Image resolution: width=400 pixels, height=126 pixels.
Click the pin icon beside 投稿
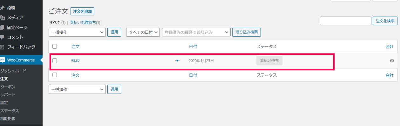[x=2, y=8]
